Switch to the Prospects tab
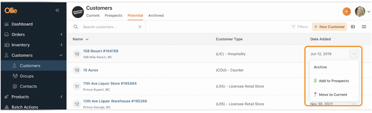Image resolution: width=372 pixels, height=113 pixels. pos(114,15)
